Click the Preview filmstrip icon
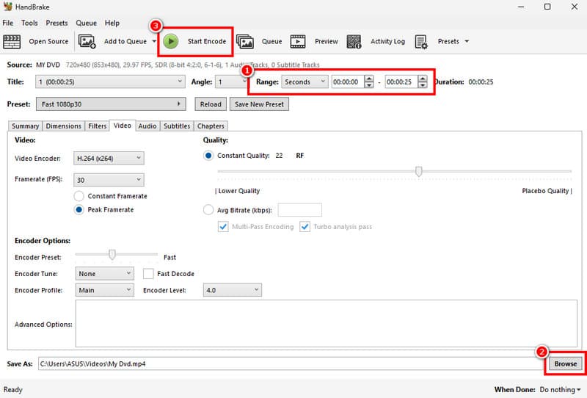This screenshot has width=587, height=398. tap(298, 41)
